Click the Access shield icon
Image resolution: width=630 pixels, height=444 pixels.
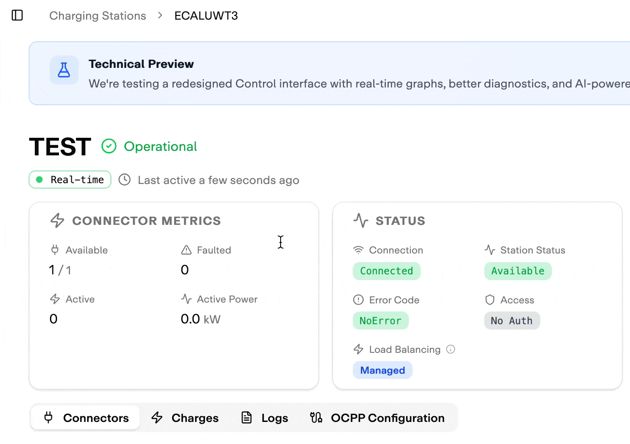tap(489, 300)
